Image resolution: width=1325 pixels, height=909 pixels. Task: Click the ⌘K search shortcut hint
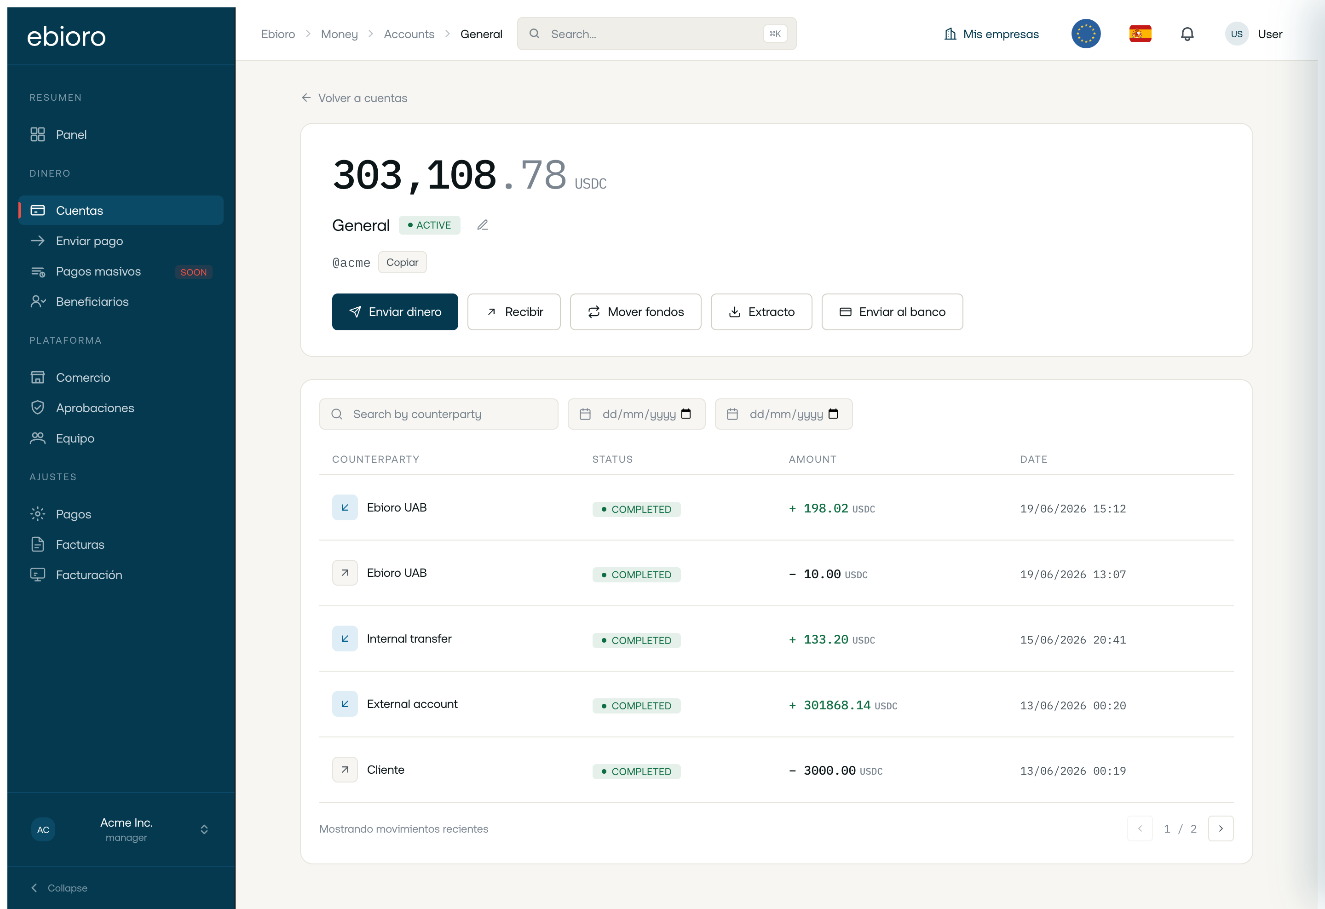coord(775,34)
